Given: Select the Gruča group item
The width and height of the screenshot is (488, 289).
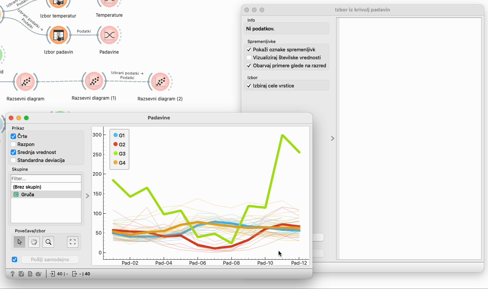Looking at the screenshot, I should click(27, 194).
